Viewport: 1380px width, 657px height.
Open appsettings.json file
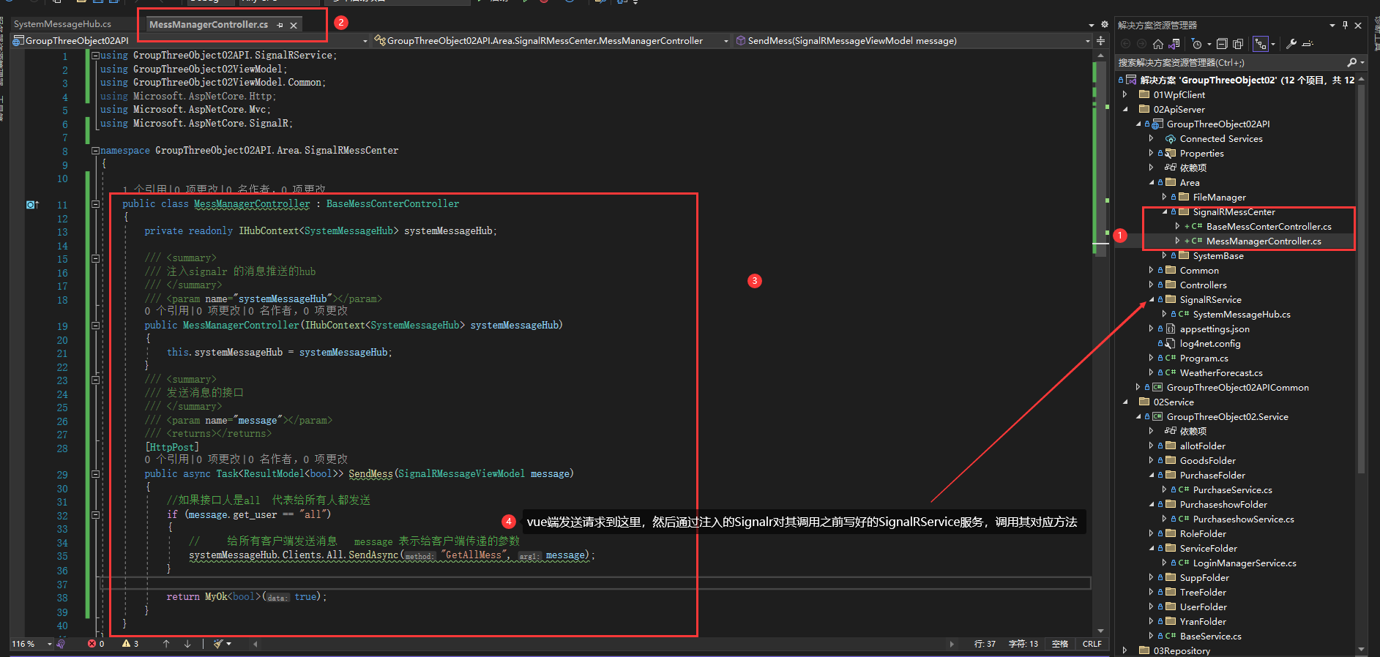1215,329
